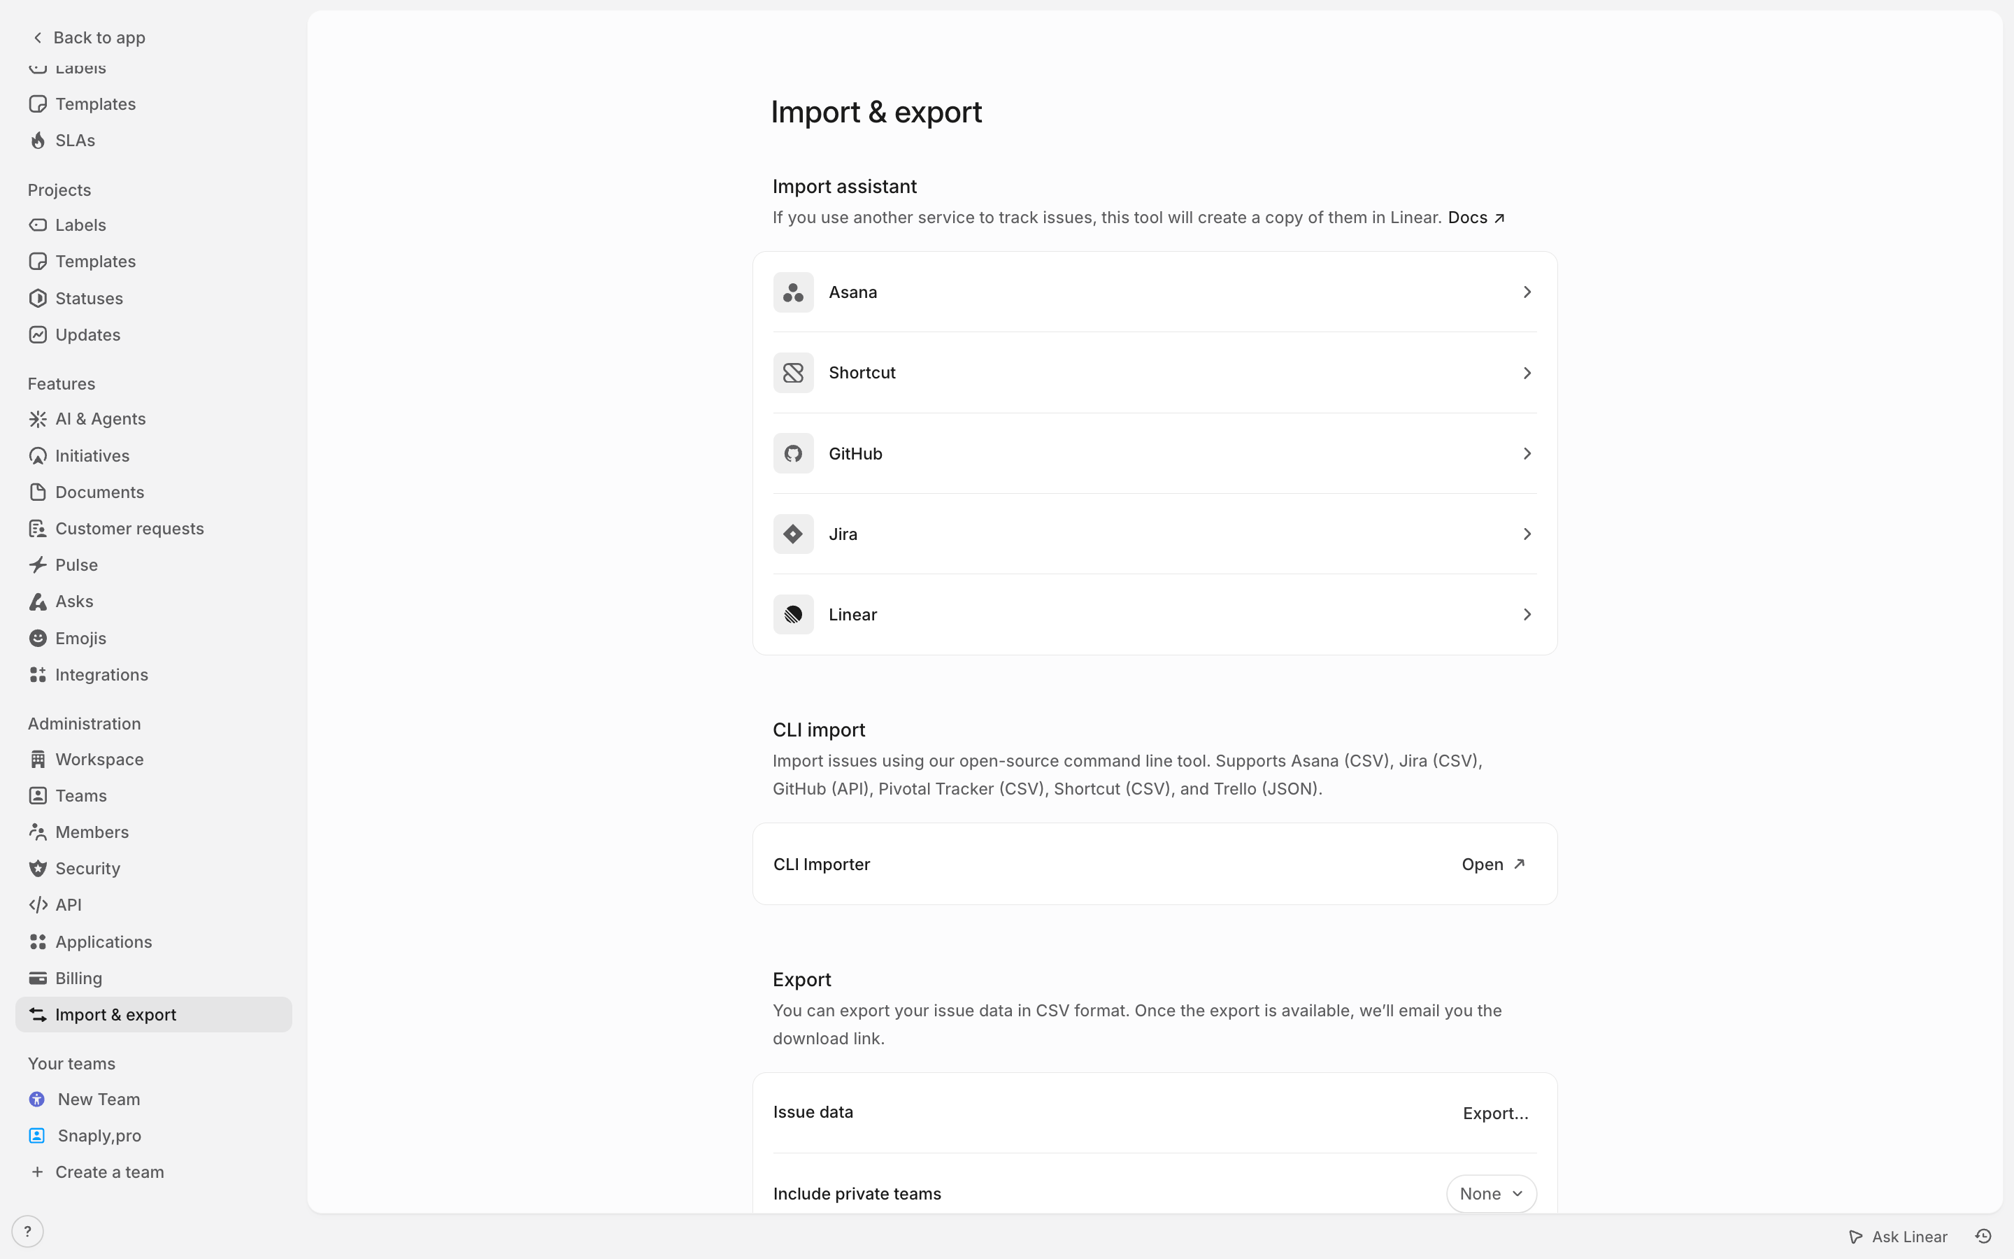Click the Shortcut logo icon
Screen dimensions: 2014x1259
[793, 373]
